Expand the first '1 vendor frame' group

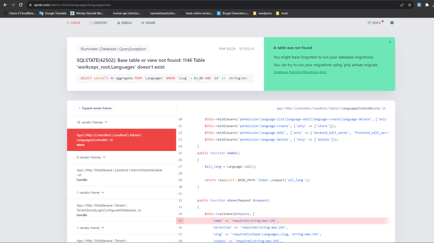tap(90, 192)
